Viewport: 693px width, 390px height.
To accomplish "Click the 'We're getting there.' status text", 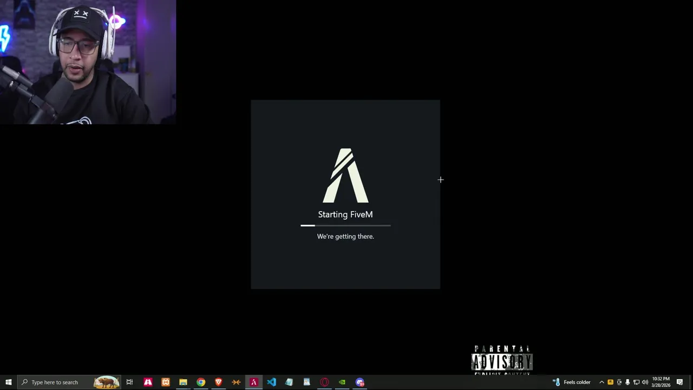I will tap(345, 236).
